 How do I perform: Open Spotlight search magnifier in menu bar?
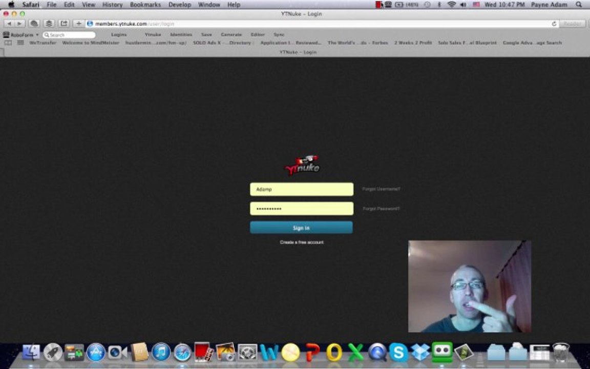578,5
